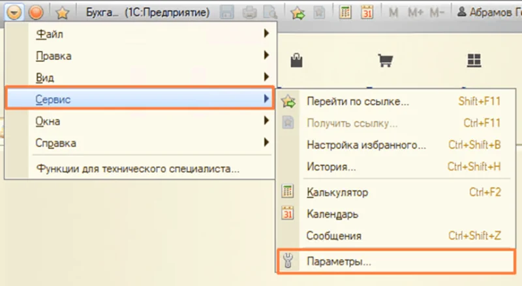The width and height of the screenshot is (522, 286).
Task: Click the calendar icon in top toolbar
Action: coord(367,11)
